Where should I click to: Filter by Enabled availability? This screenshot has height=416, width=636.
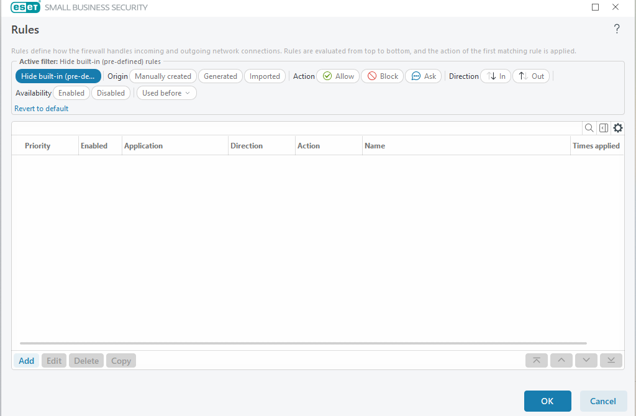click(71, 93)
